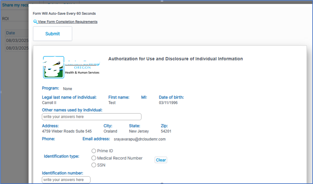Image resolution: width=313 pixels, height=184 pixels.
Task: Click the Program value None
Action: [x=67, y=89]
